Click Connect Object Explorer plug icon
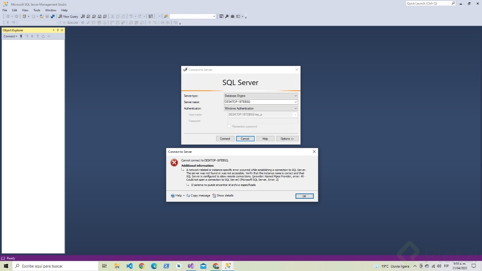The width and height of the screenshot is (482, 271). tap(21, 37)
